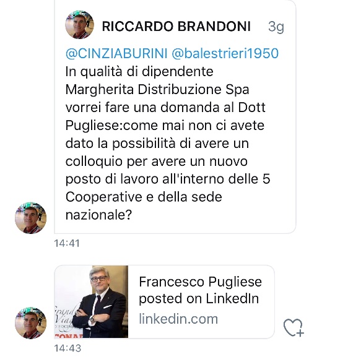
Task: Open the @balestrieri1950 mention
Action: pyautogui.click(x=225, y=53)
